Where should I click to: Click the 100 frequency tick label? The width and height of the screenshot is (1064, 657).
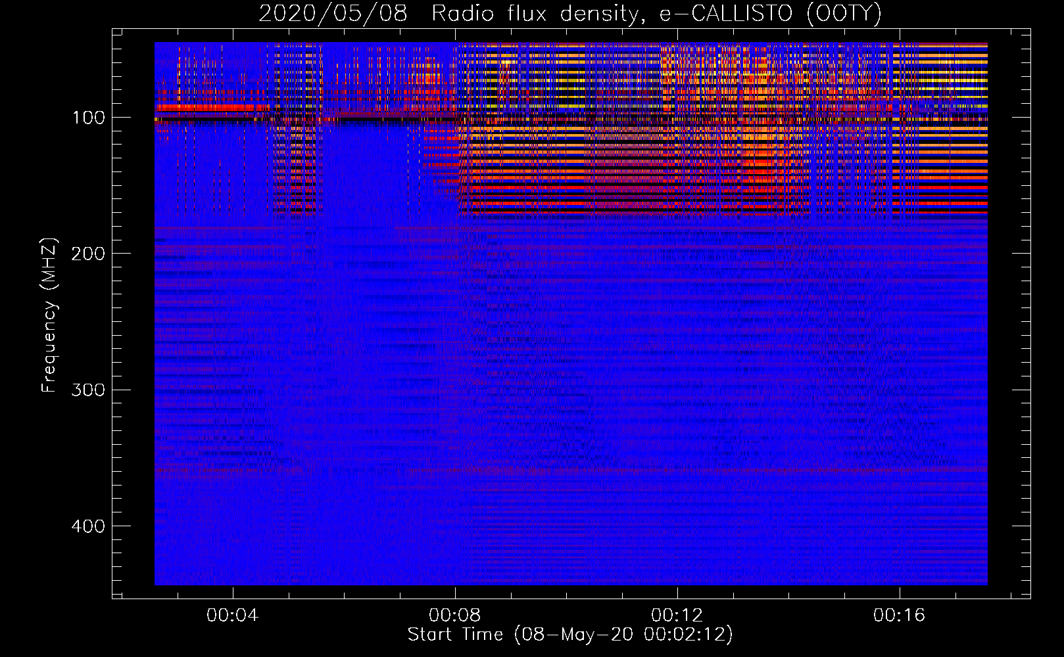(88, 118)
